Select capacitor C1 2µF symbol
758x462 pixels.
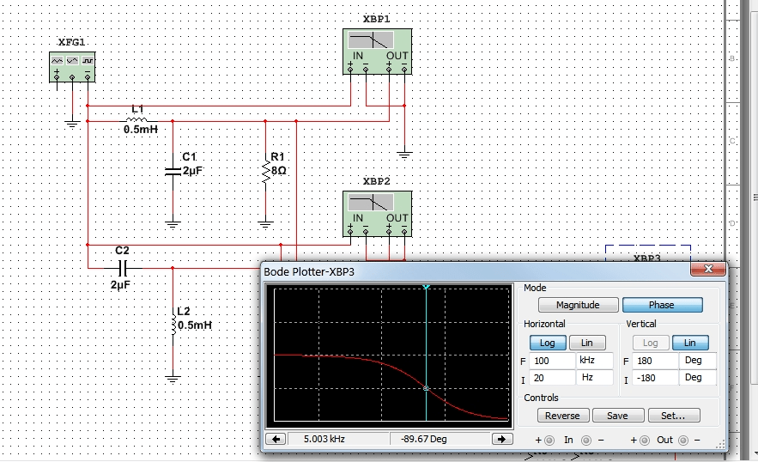click(x=173, y=171)
